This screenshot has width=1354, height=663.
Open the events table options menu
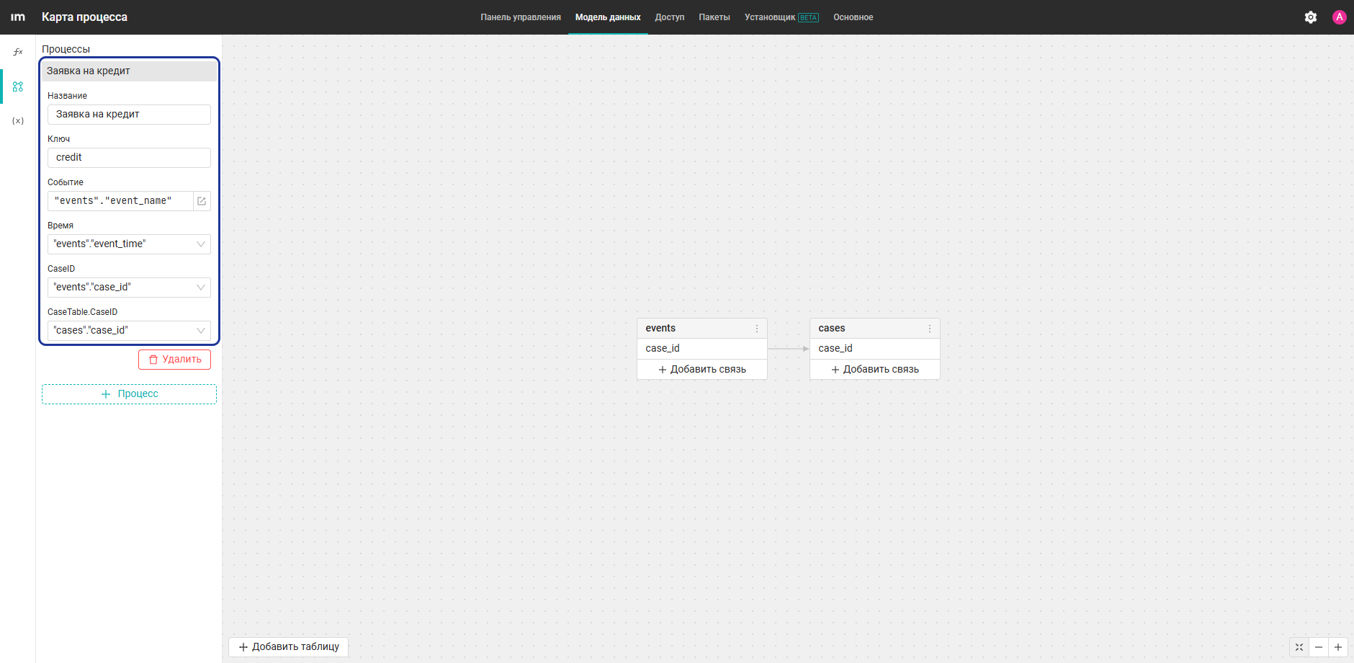pos(757,329)
